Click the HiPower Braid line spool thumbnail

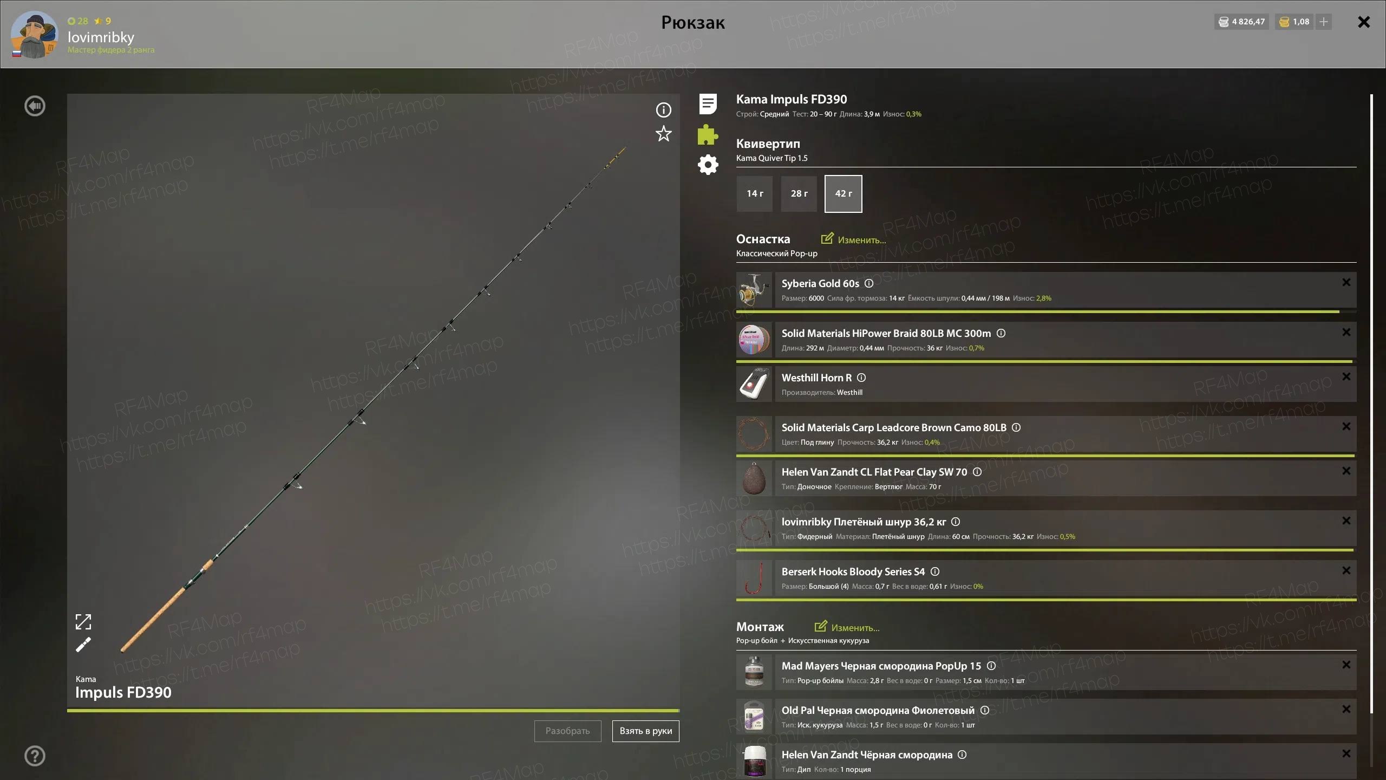click(x=754, y=340)
